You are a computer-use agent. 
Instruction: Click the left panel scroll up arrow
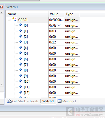click(1, 13)
